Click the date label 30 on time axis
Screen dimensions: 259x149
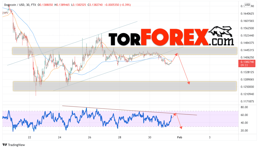150,137
